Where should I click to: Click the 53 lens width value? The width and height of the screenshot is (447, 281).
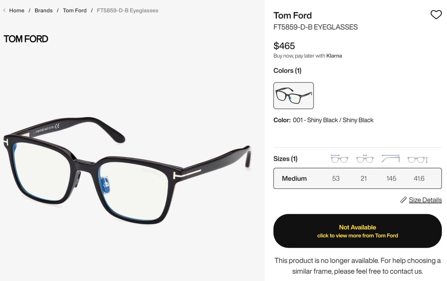coord(336,178)
